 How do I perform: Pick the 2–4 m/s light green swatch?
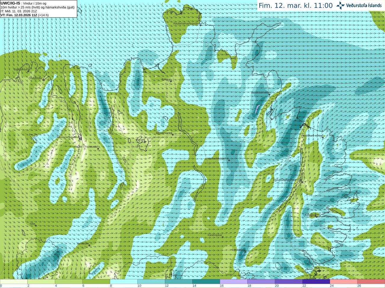41,282
